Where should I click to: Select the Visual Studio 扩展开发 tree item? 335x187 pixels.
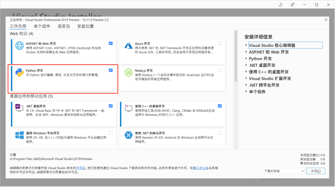tap(270, 78)
